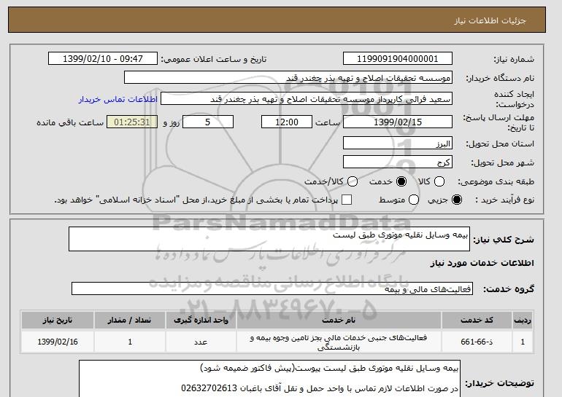This screenshot has height=397, width=562.
Task: Click the phone number 02632702613 in notes
Action: point(209,388)
